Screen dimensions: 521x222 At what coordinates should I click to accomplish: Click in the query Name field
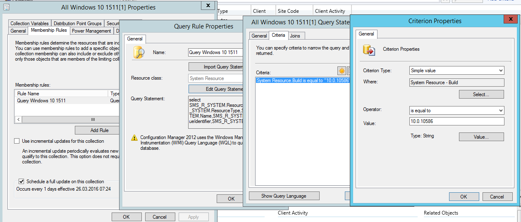[x=215, y=52]
